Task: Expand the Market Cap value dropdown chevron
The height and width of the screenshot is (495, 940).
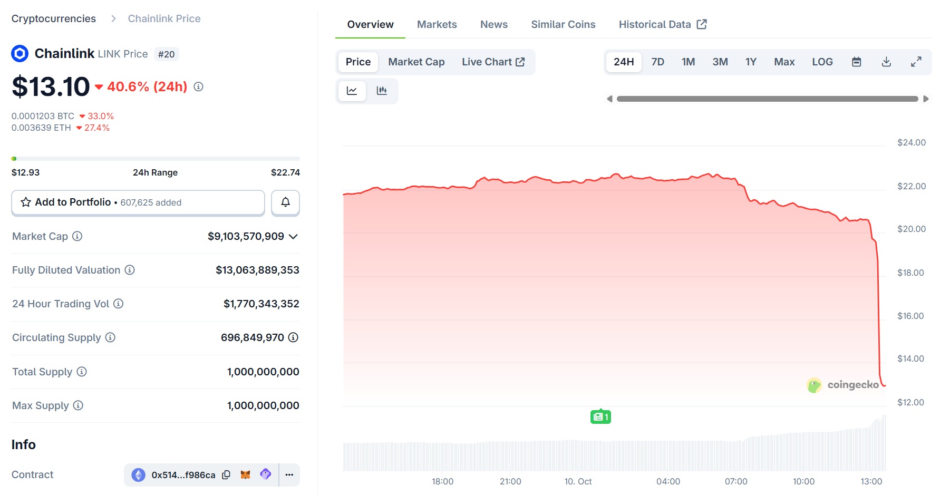Action: pos(294,237)
